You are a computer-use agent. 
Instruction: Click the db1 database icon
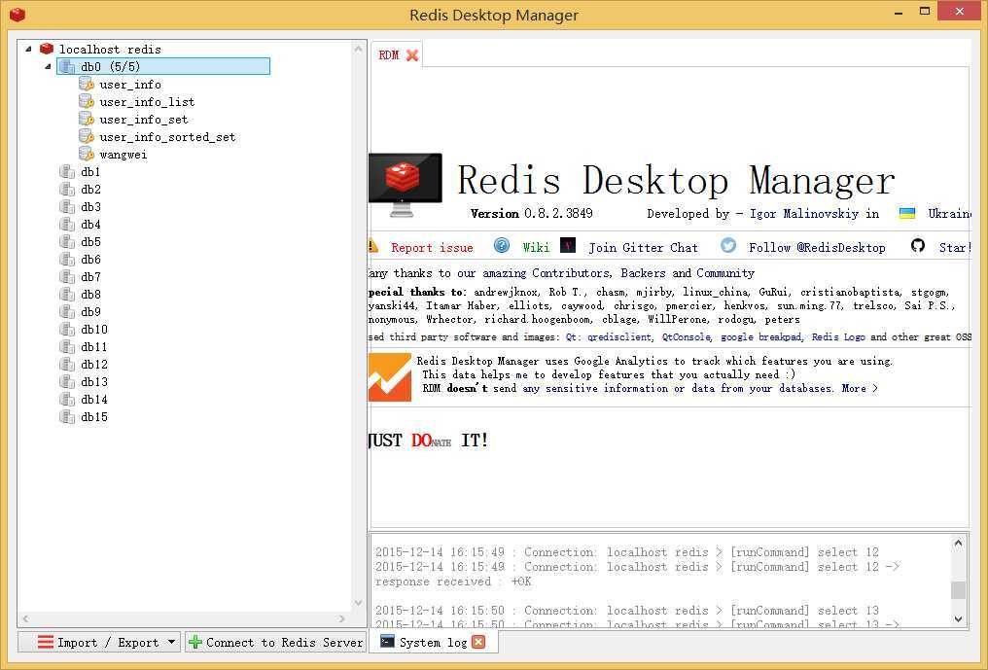67,171
